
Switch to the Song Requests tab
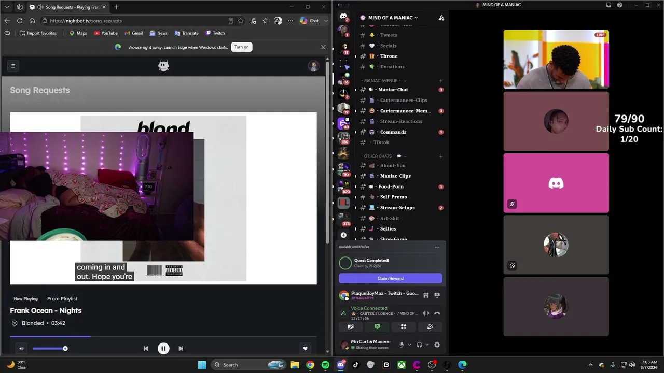pyautogui.click(x=67, y=7)
